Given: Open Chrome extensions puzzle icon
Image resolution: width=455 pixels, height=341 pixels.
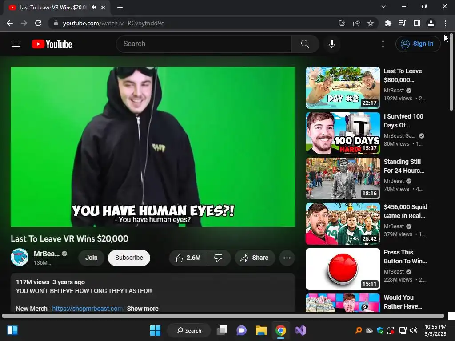Looking at the screenshot, I should click(388, 23).
